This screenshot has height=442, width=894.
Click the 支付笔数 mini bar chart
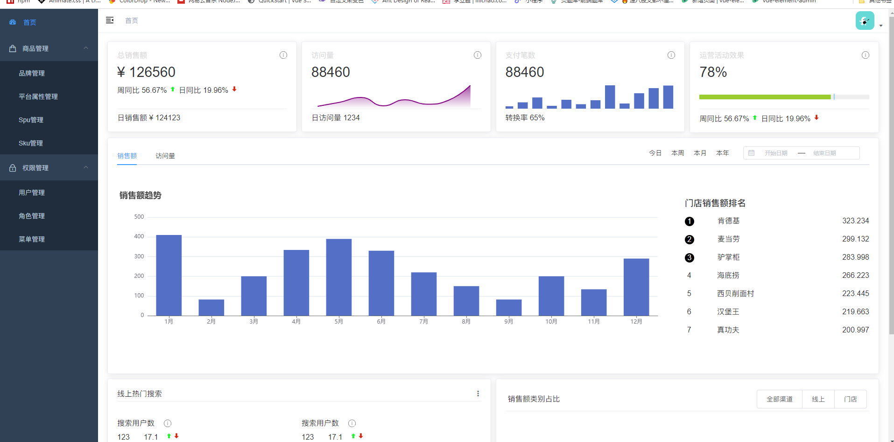(590, 97)
